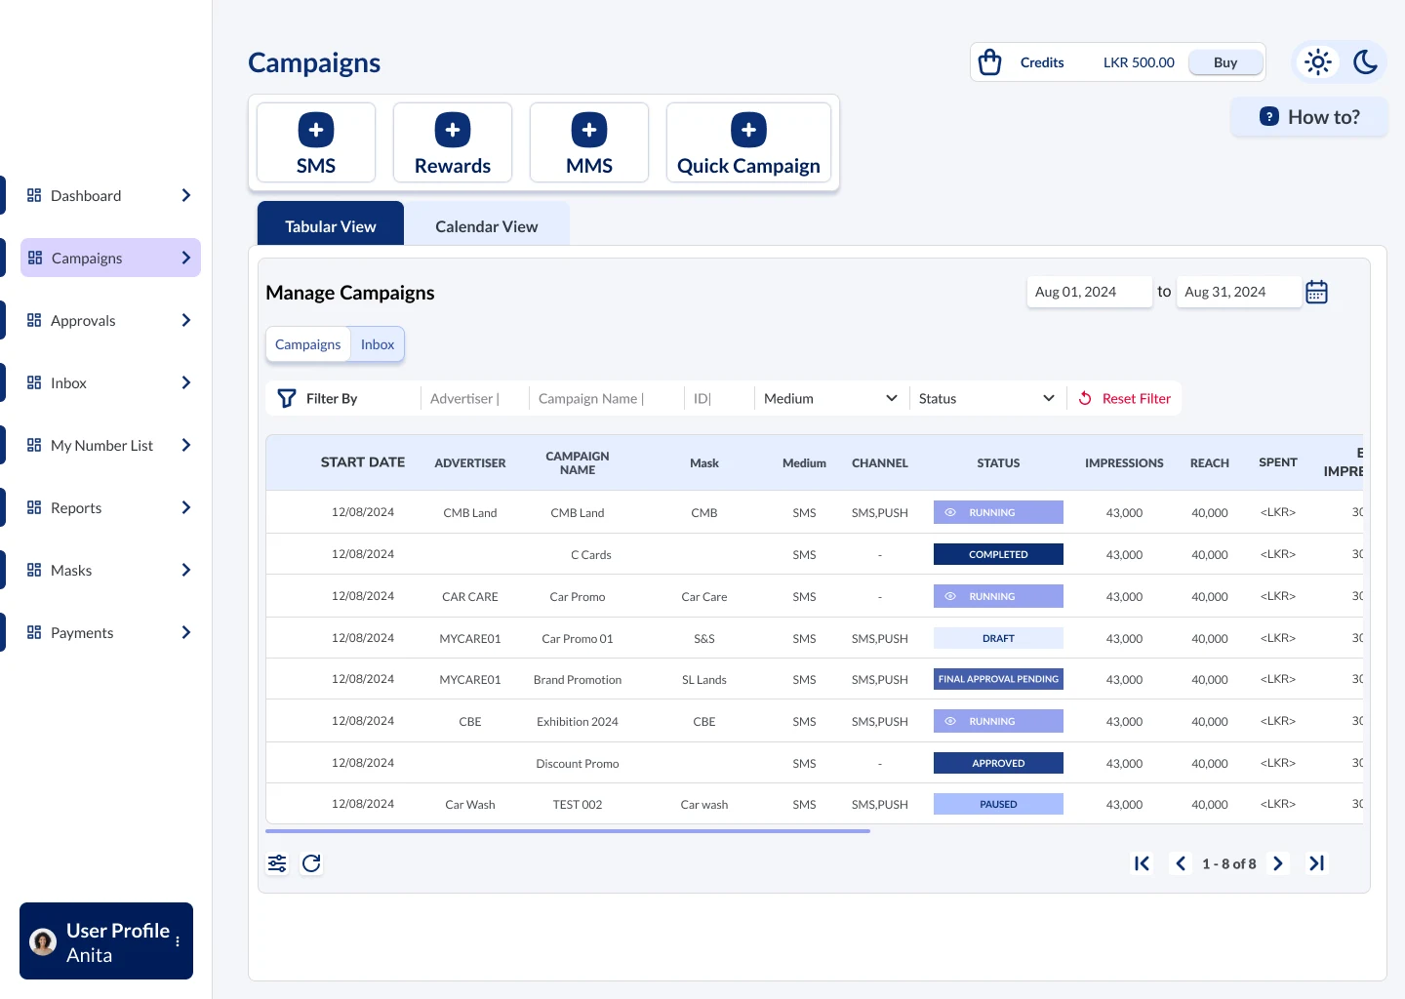Click the Discount Promo campaign name
Screen dimensions: 1405x999
(578, 764)
